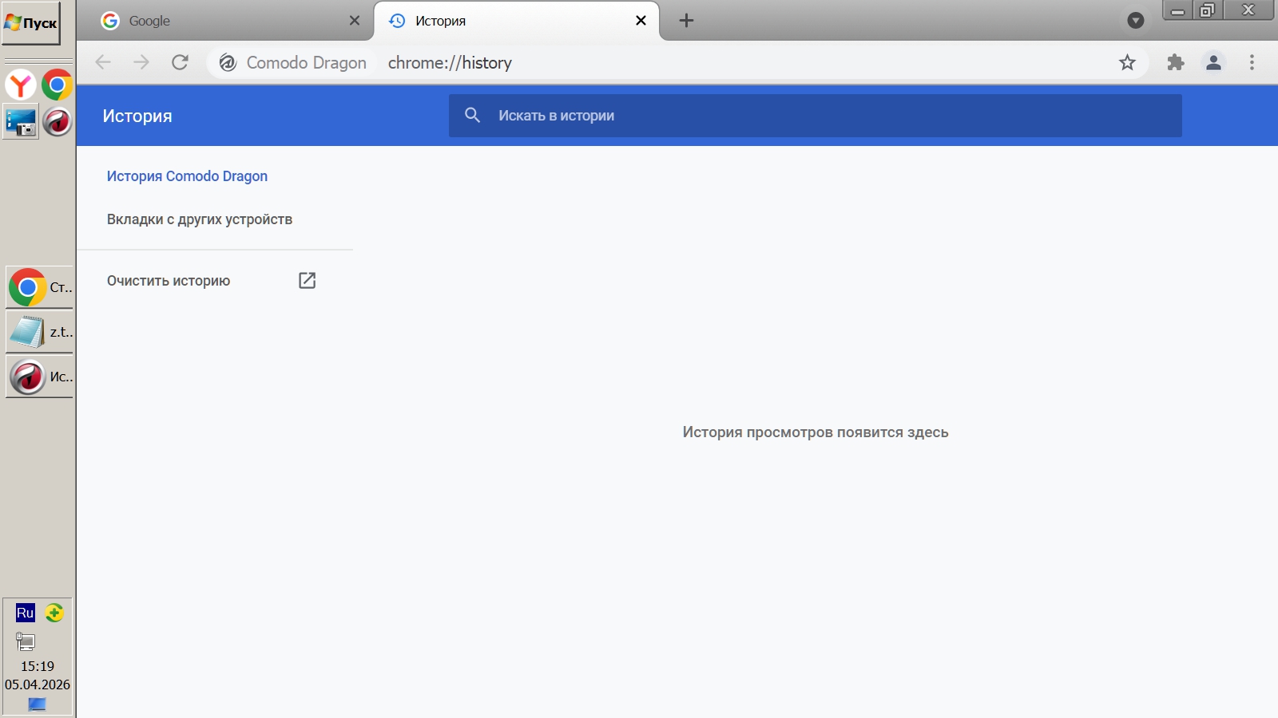
Task: Open Вкладки с других устройств
Action: [x=200, y=219]
